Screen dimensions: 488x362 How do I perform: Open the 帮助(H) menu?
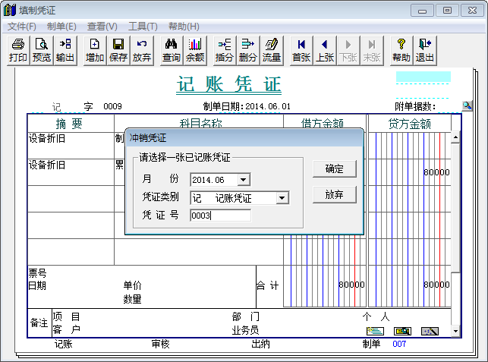click(184, 27)
